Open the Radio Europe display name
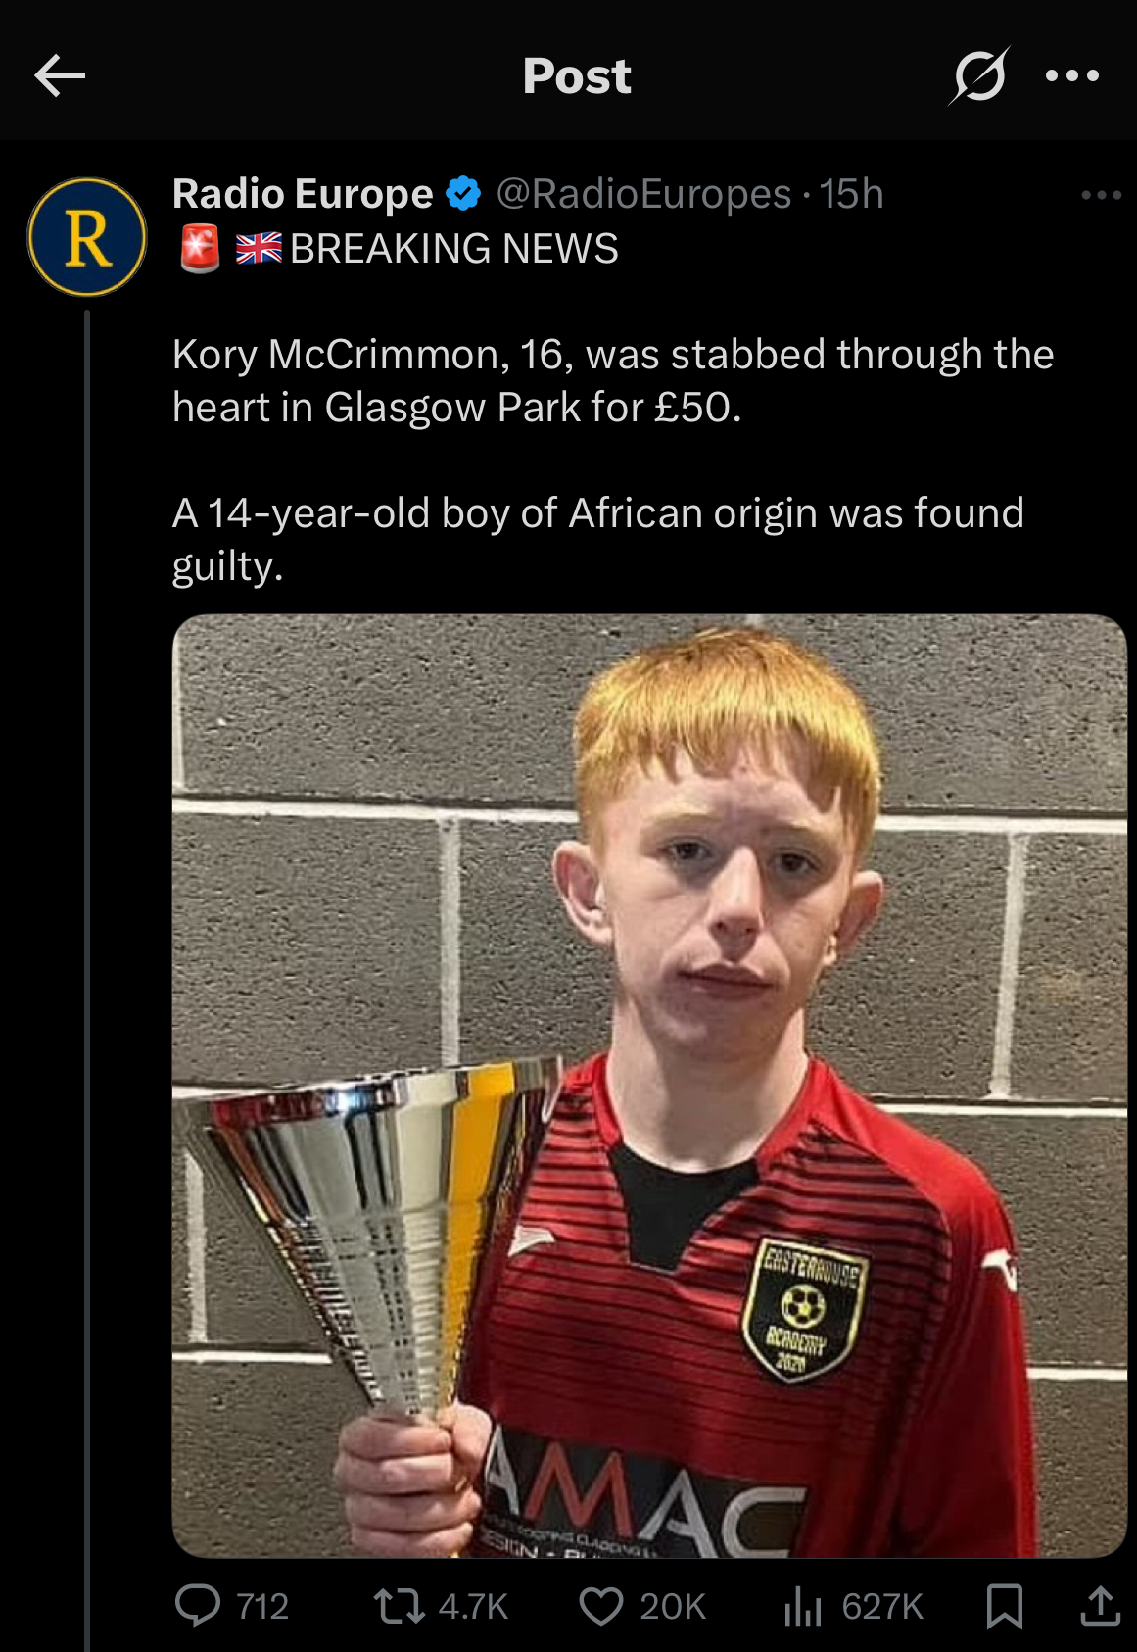The image size is (1137, 1652). click(x=303, y=194)
